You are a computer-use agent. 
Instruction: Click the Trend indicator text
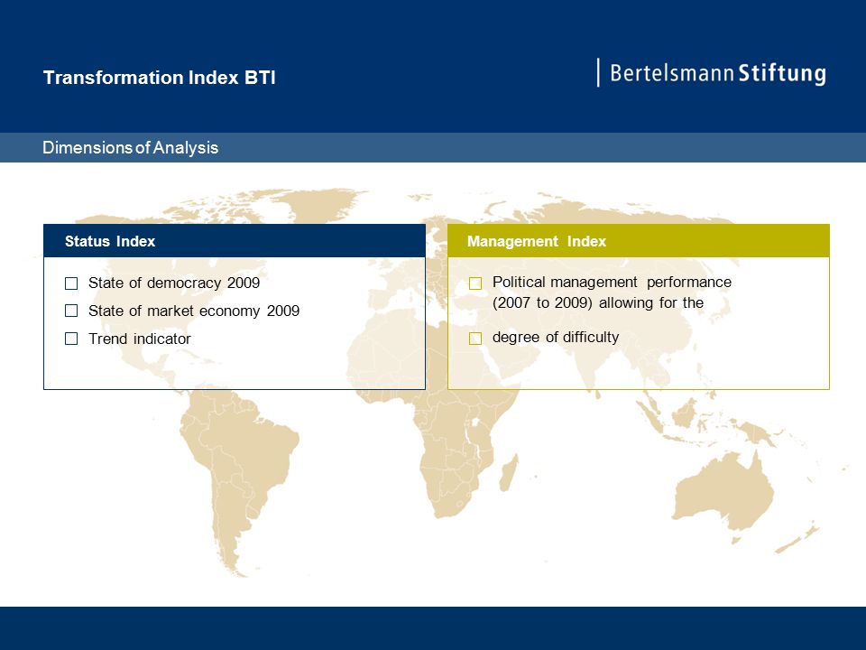(x=140, y=339)
